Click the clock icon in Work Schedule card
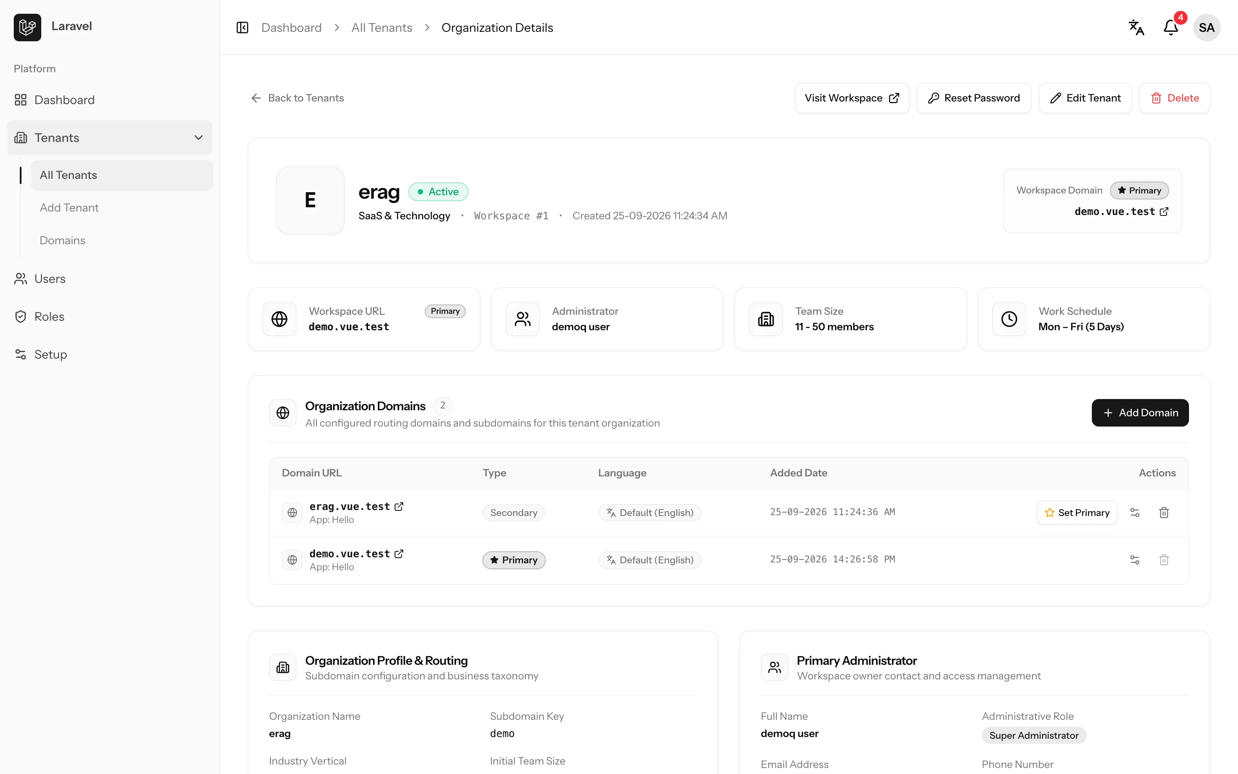 (1009, 319)
